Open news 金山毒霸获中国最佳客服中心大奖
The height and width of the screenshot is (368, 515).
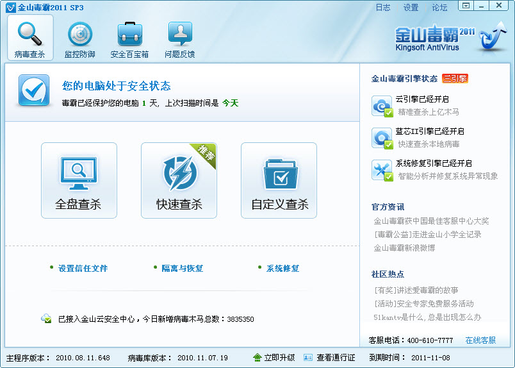(x=431, y=221)
